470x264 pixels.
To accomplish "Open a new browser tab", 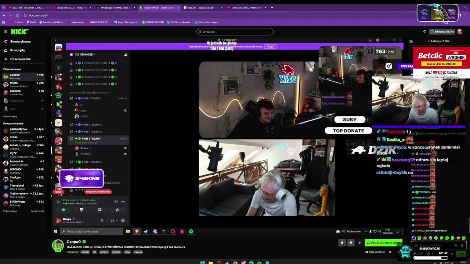I will pyautogui.click(x=272, y=8).
